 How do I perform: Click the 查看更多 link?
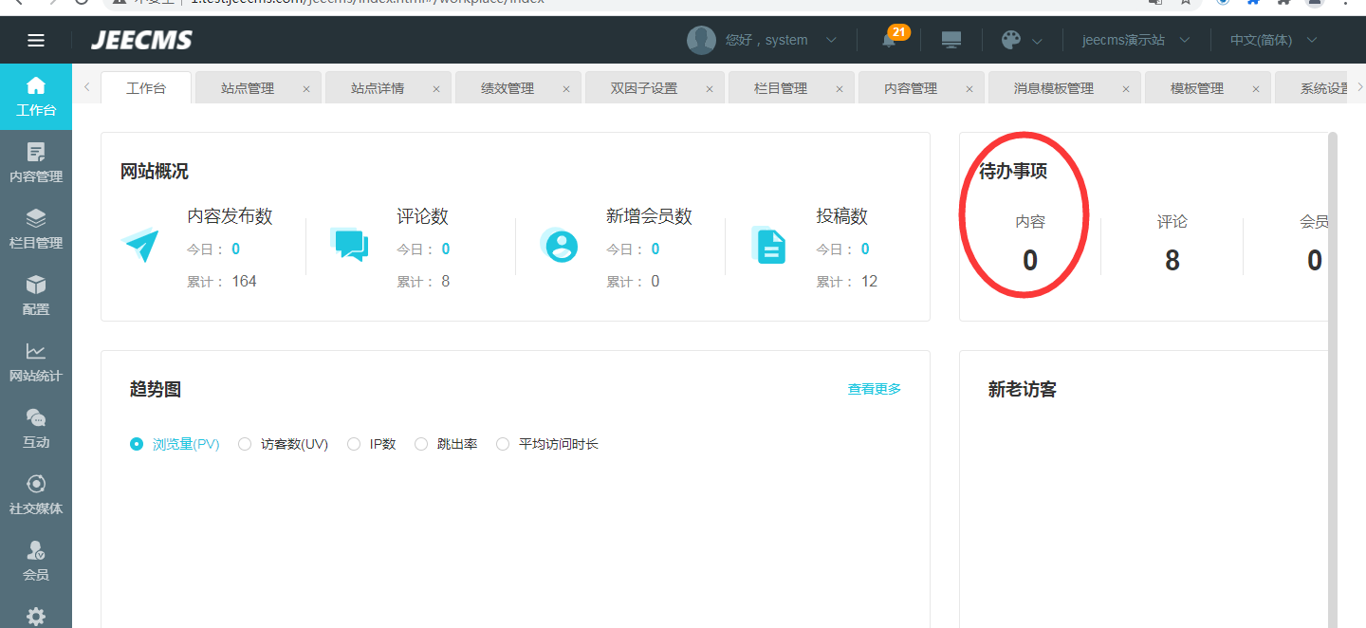(x=874, y=389)
